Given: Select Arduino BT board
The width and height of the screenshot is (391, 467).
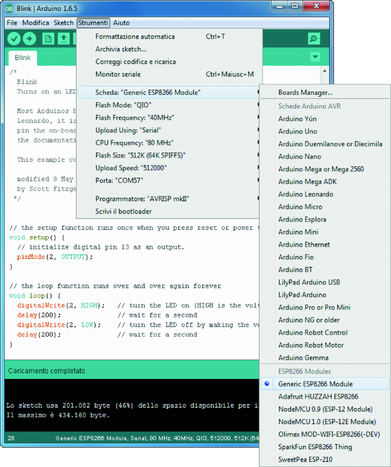Looking at the screenshot, I should pos(325,269).
